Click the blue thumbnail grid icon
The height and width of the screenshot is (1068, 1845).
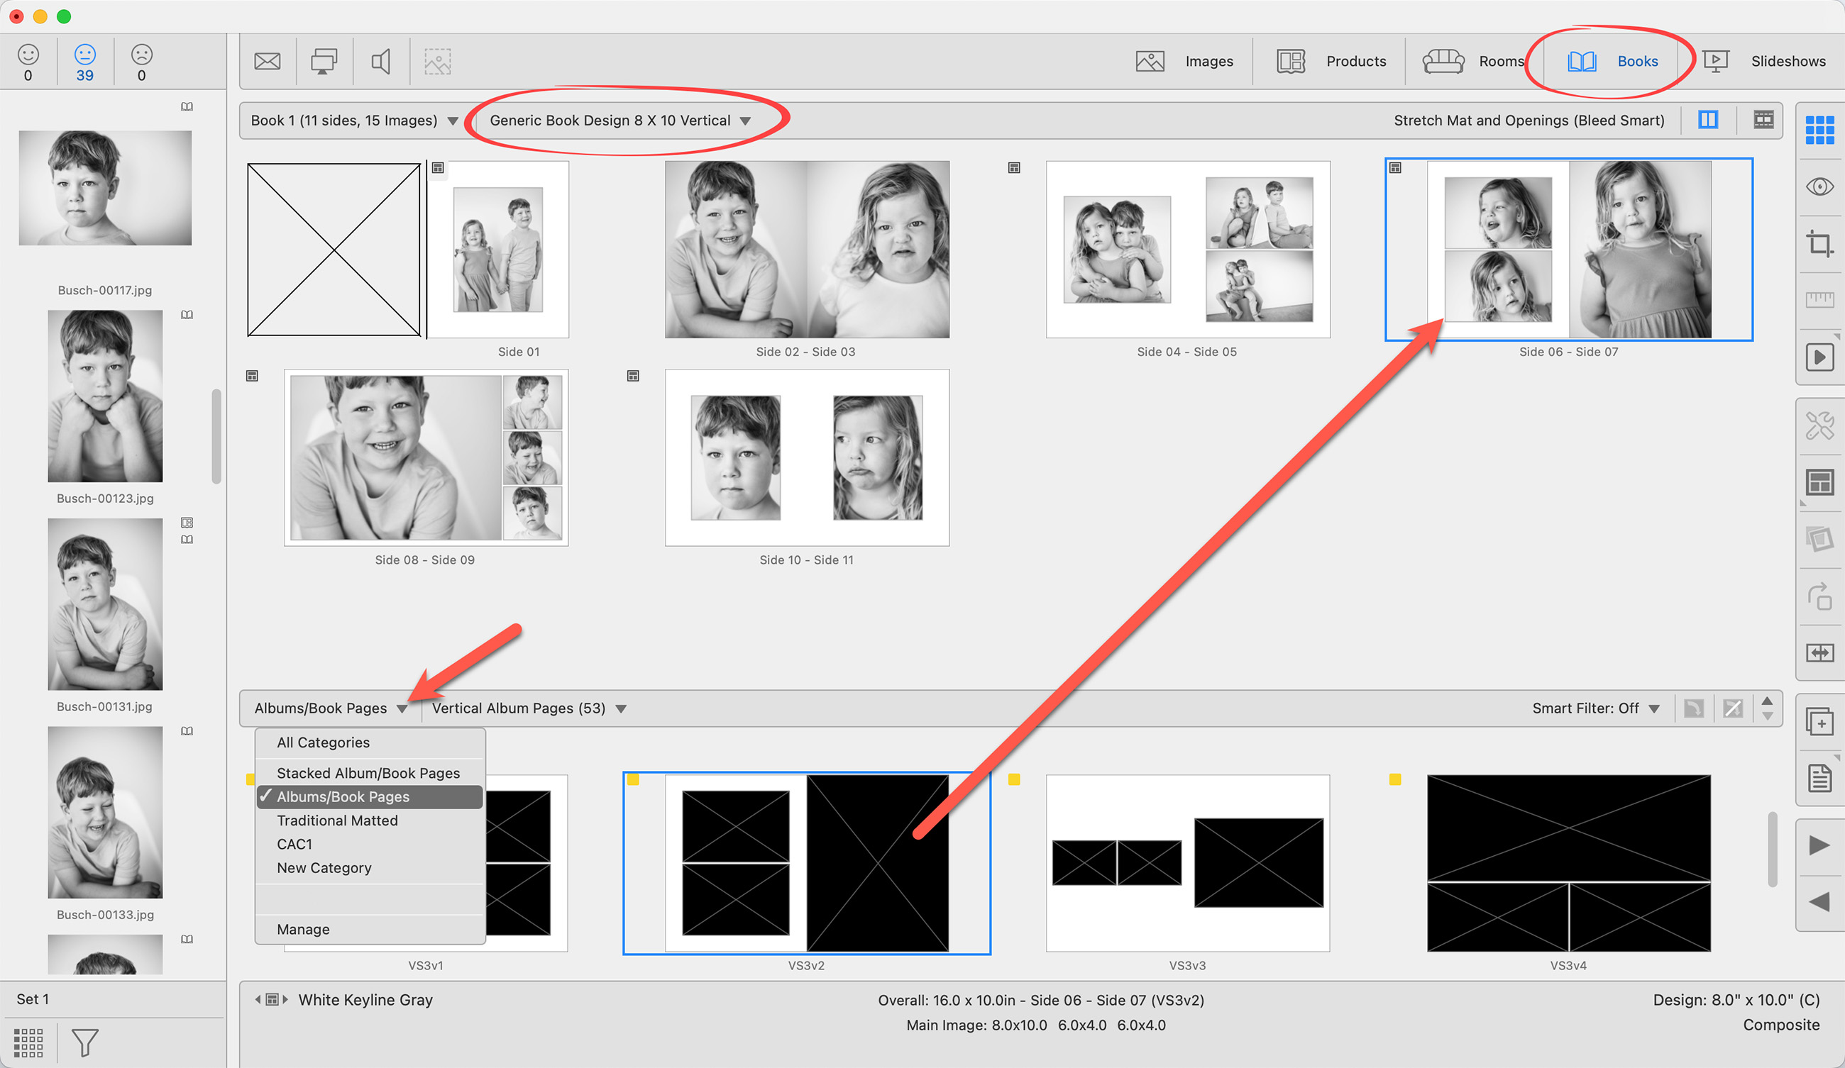pos(1819,130)
